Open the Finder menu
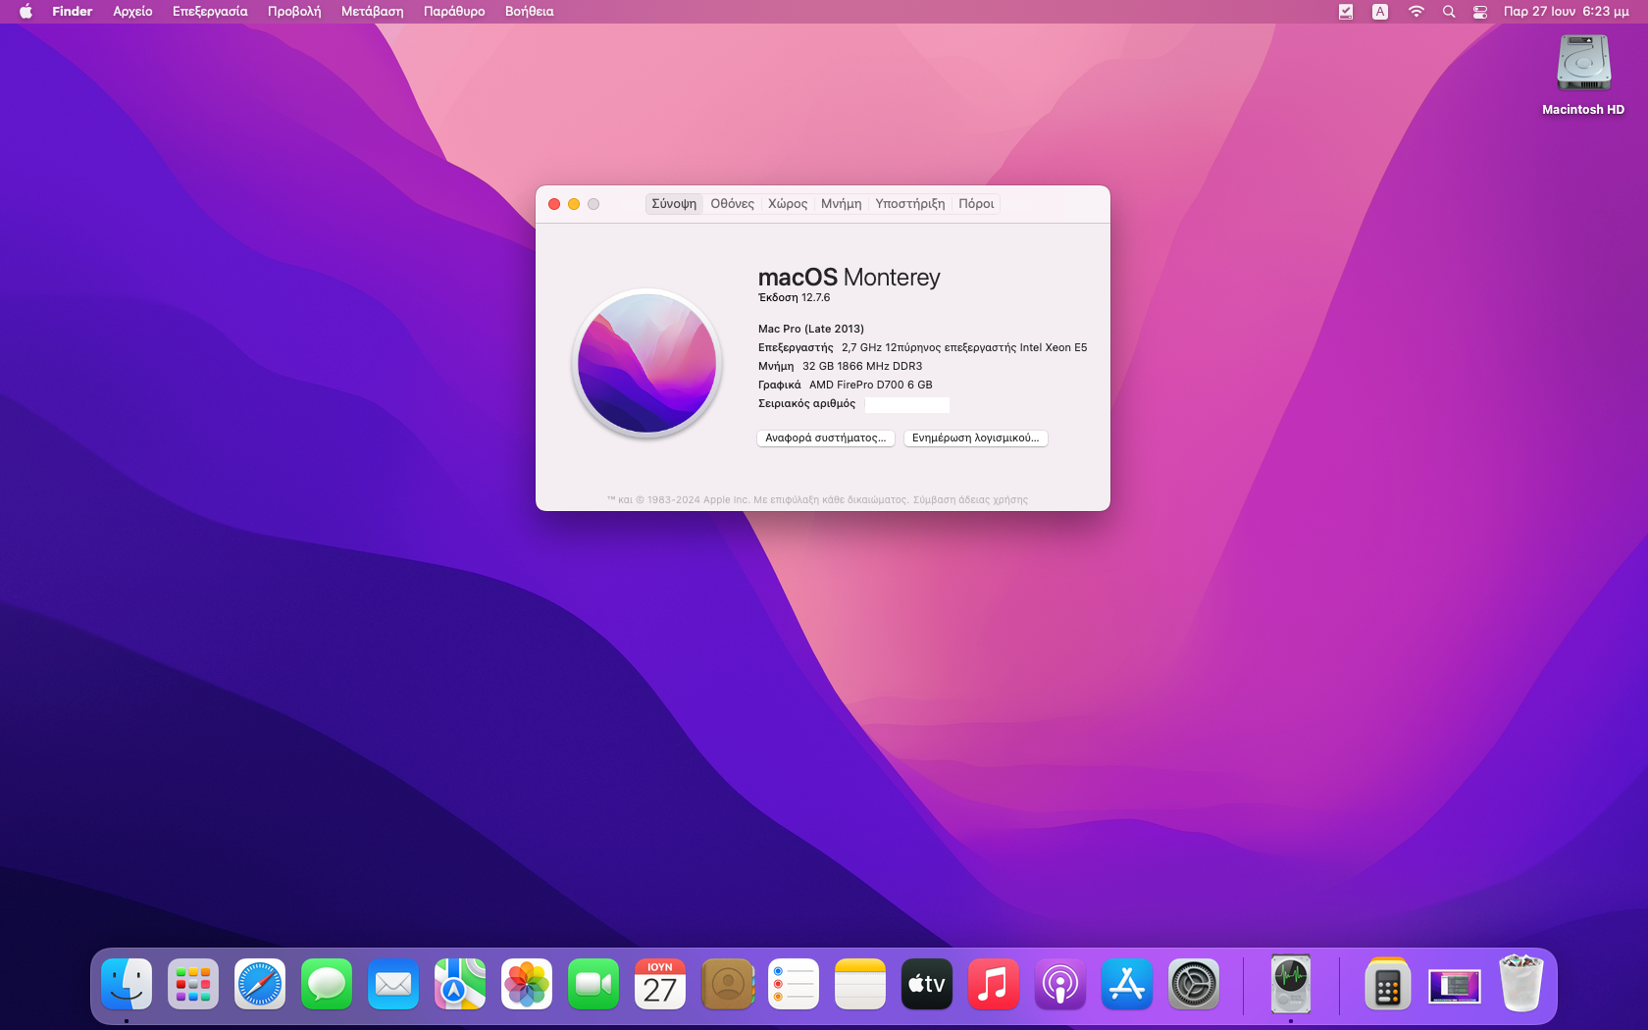Screen dimensions: 1648x1030 point(73,12)
